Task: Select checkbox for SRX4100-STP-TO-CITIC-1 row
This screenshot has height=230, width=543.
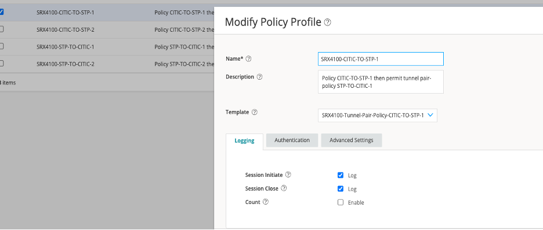Action: (x=1, y=46)
